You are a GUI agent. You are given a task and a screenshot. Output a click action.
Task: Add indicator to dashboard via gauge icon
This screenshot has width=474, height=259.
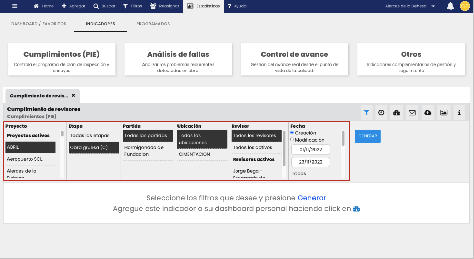click(x=396, y=113)
